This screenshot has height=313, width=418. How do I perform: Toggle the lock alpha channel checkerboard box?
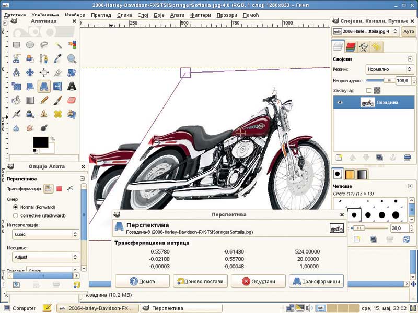coord(377,90)
